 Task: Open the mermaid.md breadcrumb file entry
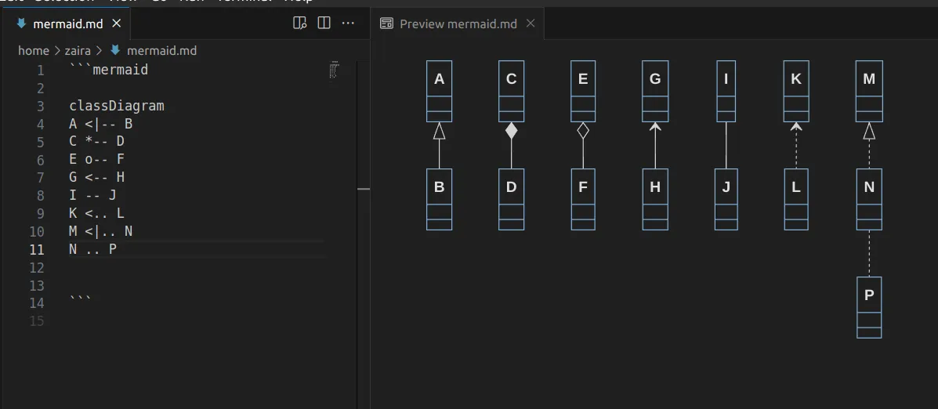coord(161,50)
